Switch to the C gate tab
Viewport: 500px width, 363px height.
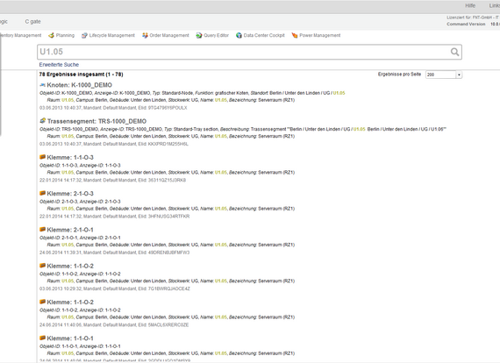[32, 22]
